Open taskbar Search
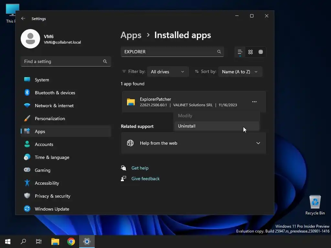 click(x=23, y=242)
